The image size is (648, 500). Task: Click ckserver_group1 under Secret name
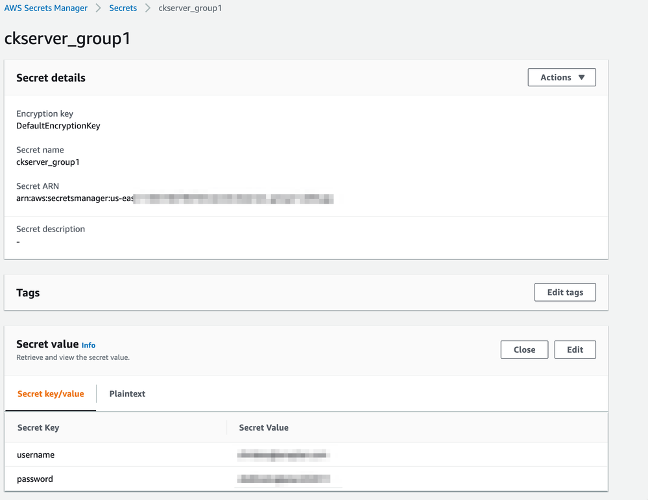[x=48, y=162]
